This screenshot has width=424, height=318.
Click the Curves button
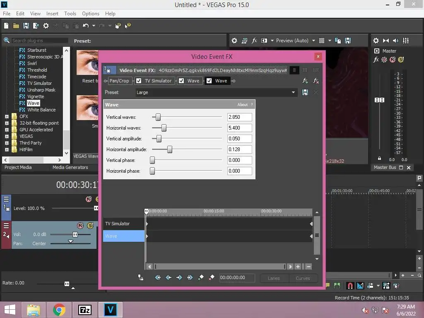[303, 278]
